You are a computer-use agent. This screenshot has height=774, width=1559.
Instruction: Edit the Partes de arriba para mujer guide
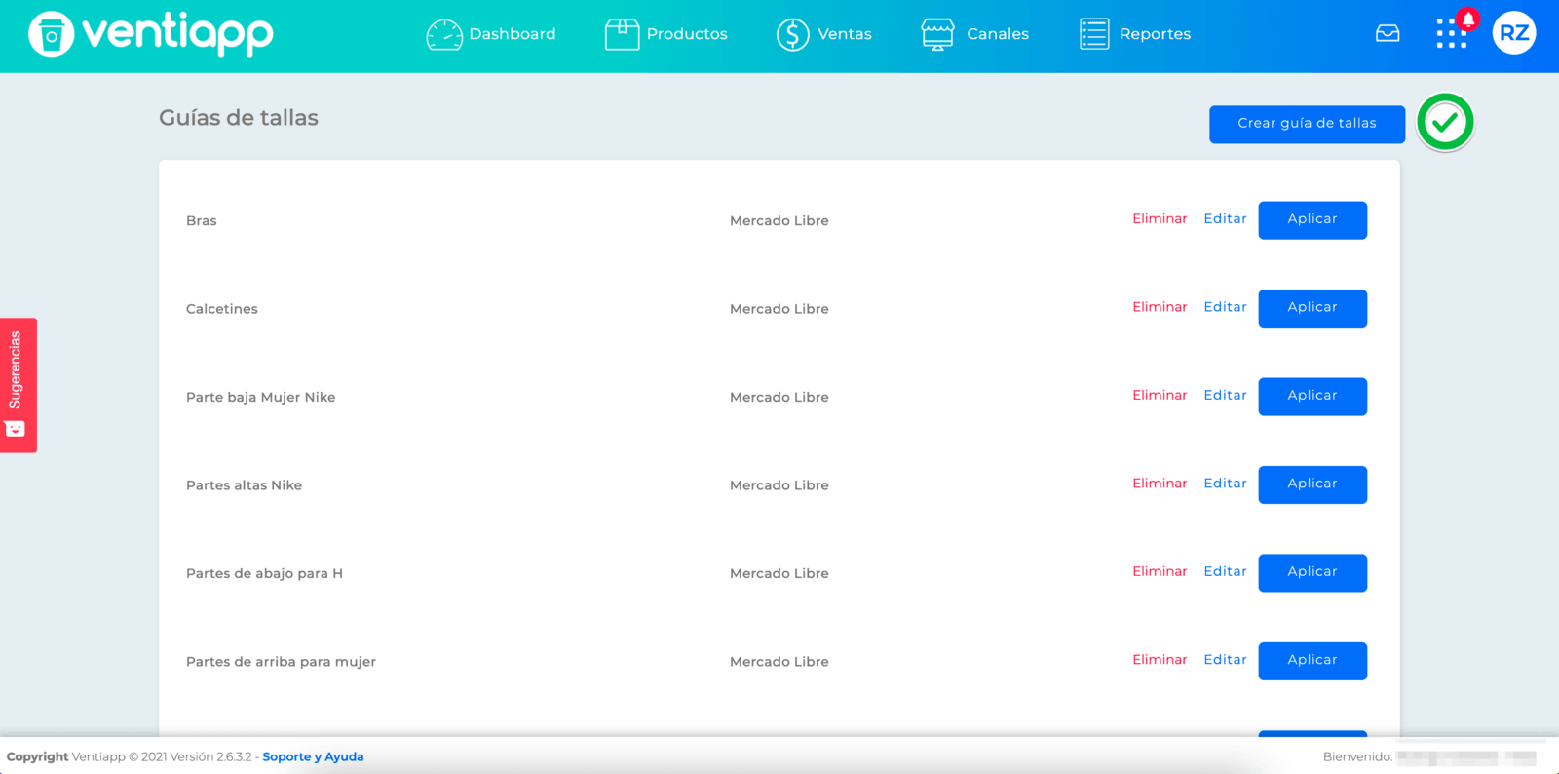click(1225, 660)
